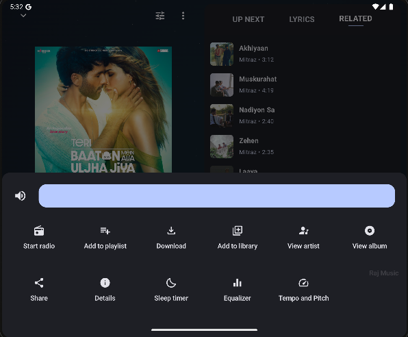This screenshot has height=337, width=408.
Task: Tap the Share icon
Action: tap(39, 283)
